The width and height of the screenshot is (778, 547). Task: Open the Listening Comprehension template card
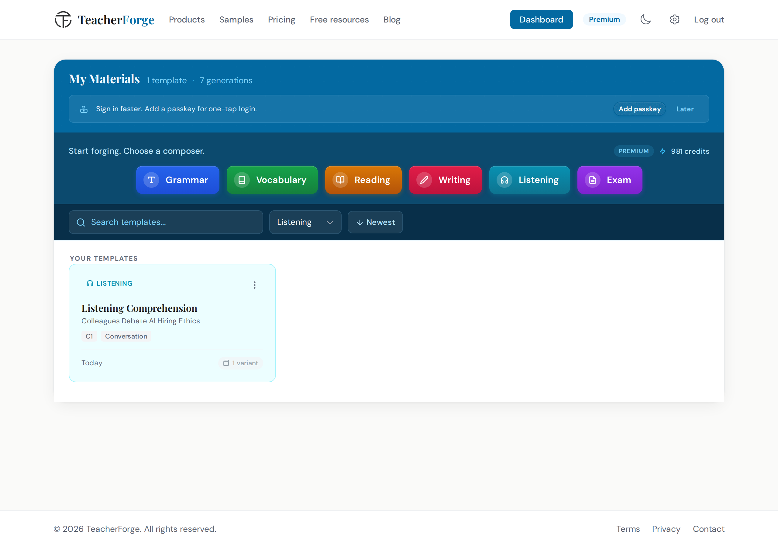(x=172, y=323)
